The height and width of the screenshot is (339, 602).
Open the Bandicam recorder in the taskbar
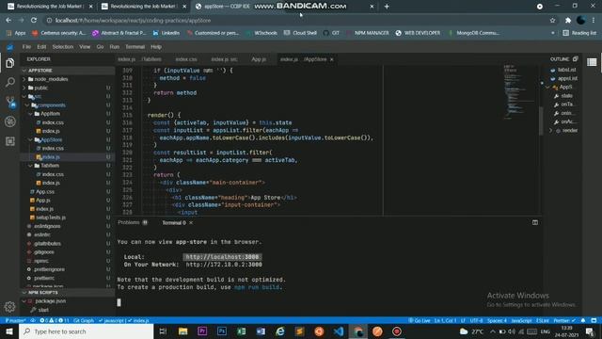pos(397,331)
